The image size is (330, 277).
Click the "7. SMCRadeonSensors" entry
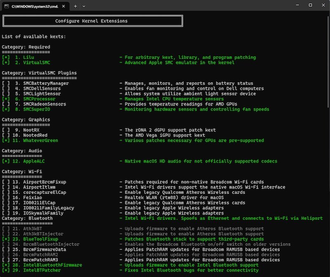[40, 104]
